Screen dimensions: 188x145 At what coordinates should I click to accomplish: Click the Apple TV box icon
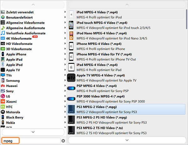point(3,70)
